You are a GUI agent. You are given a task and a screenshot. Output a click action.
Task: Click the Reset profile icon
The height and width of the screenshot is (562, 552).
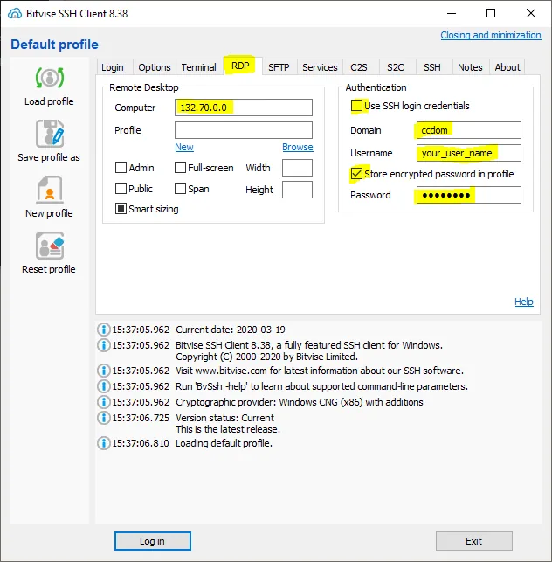[50, 246]
